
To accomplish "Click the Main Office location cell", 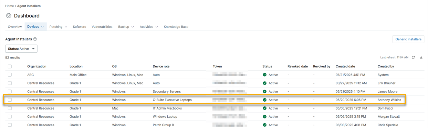I will (x=78, y=75).
